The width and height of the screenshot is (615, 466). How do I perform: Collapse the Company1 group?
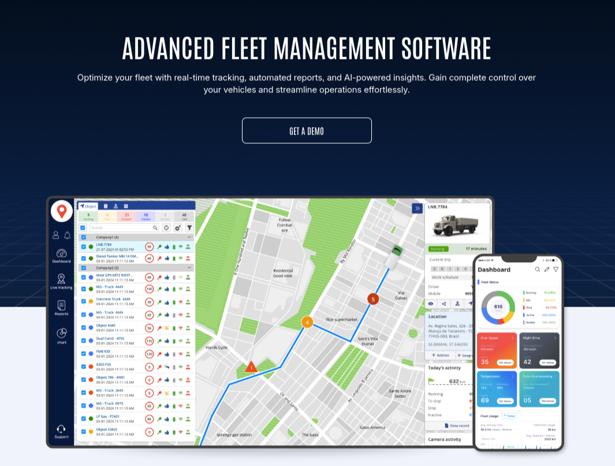[189, 237]
